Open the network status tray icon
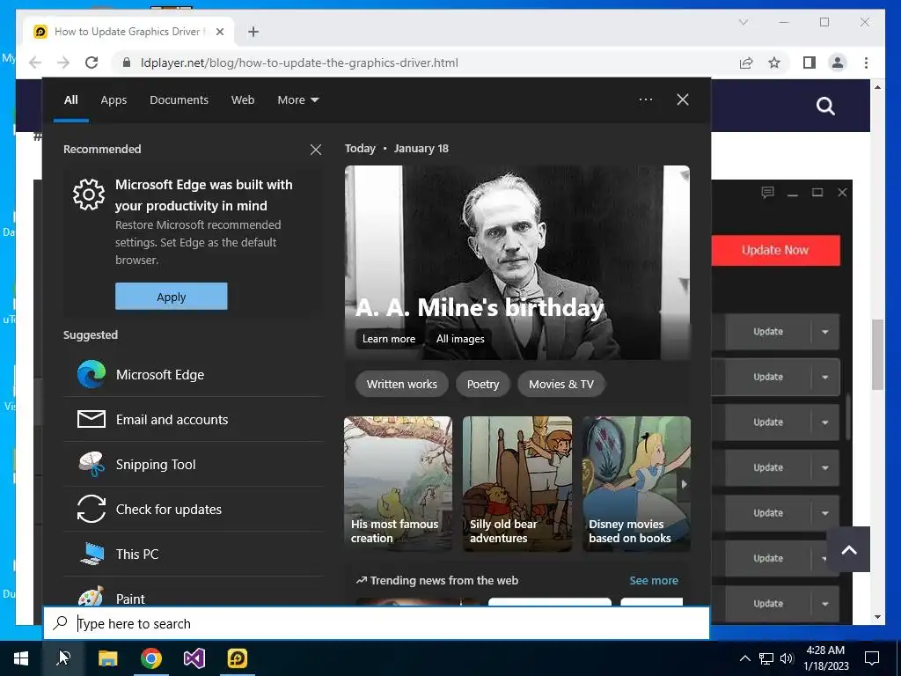This screenshot has height=676, width=901. [x=766, y=658]
